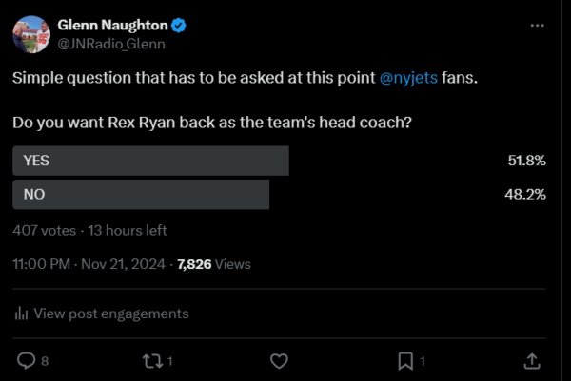The height and width of the screenshot is (381, 571).
Task: Click the 407 votes text
Action: click(x=43, y=230)
